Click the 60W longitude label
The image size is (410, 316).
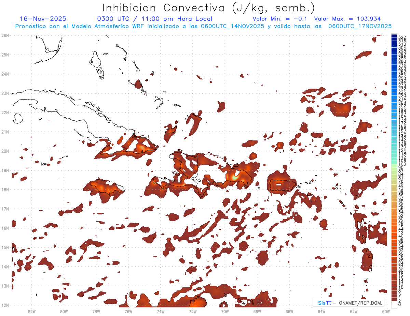(x=386, y=311)
